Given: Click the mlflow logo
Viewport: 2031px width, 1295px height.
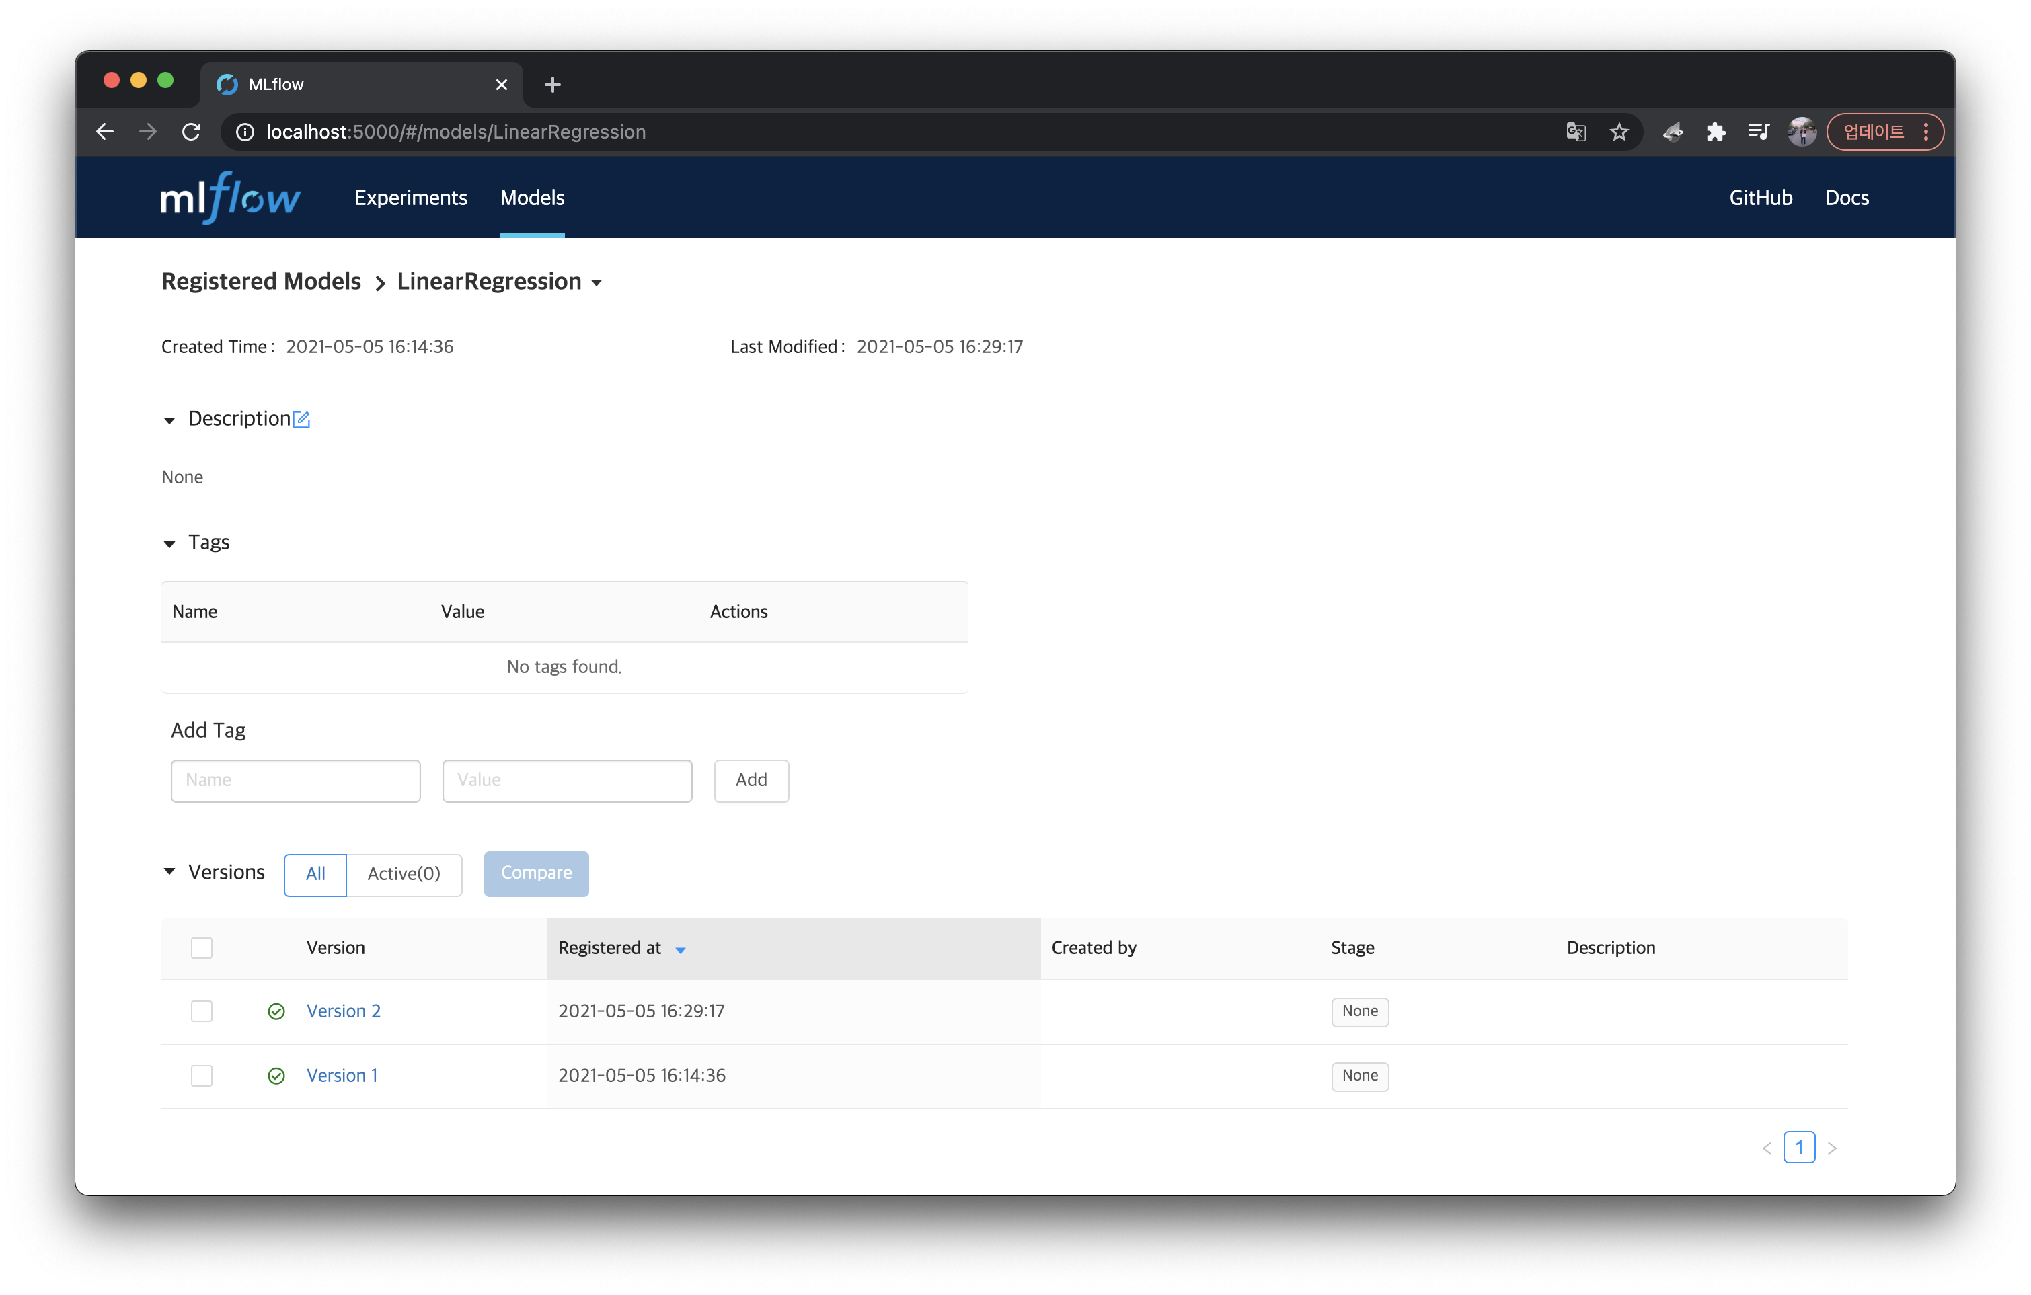Looking at the screenshot, I should pos(230,198).
